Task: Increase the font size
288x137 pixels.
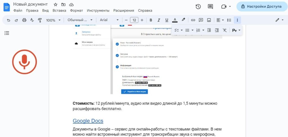Action: click(x=142, y=20)
